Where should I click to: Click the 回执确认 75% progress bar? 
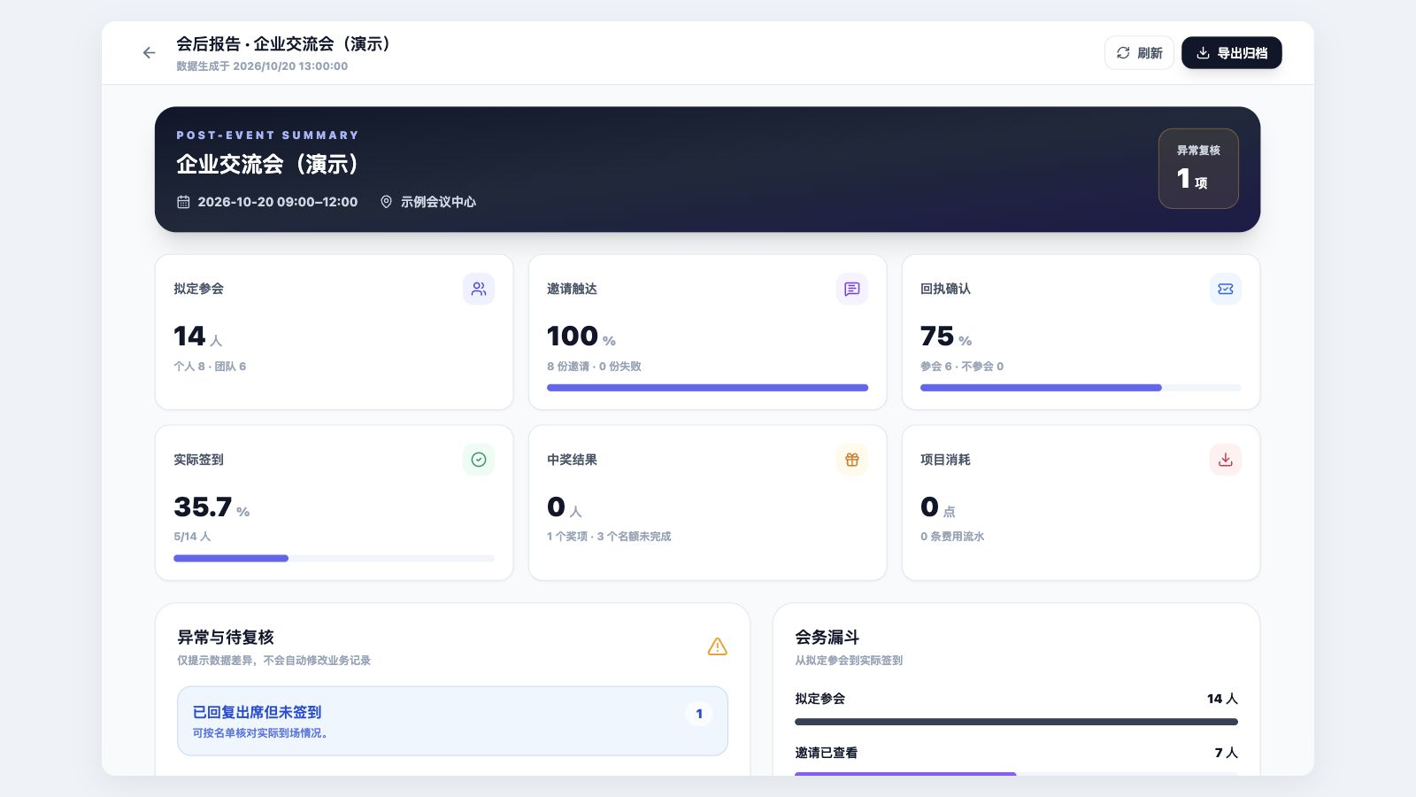1081,388
